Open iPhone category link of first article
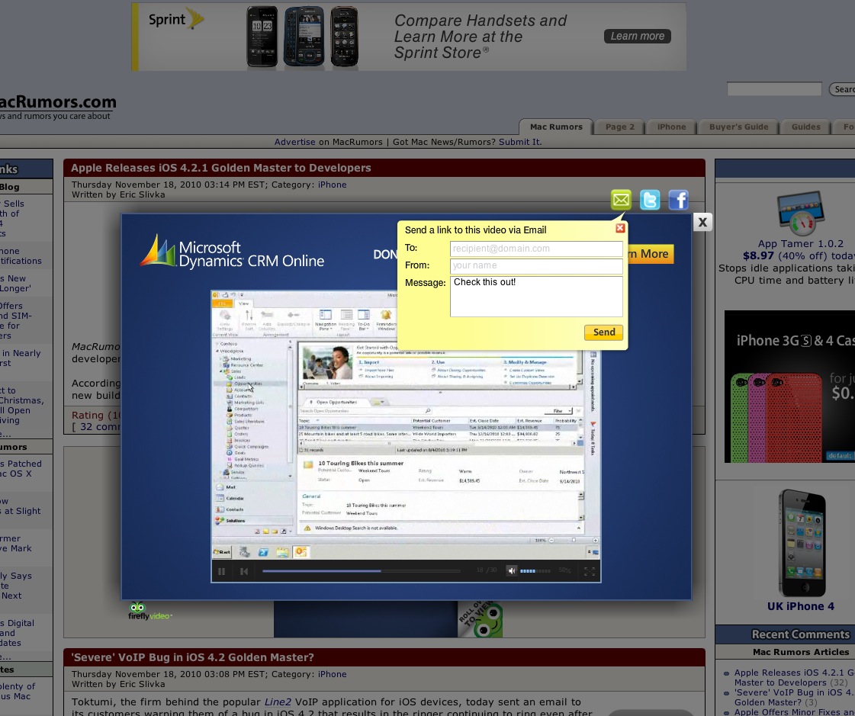 (332, 185)
